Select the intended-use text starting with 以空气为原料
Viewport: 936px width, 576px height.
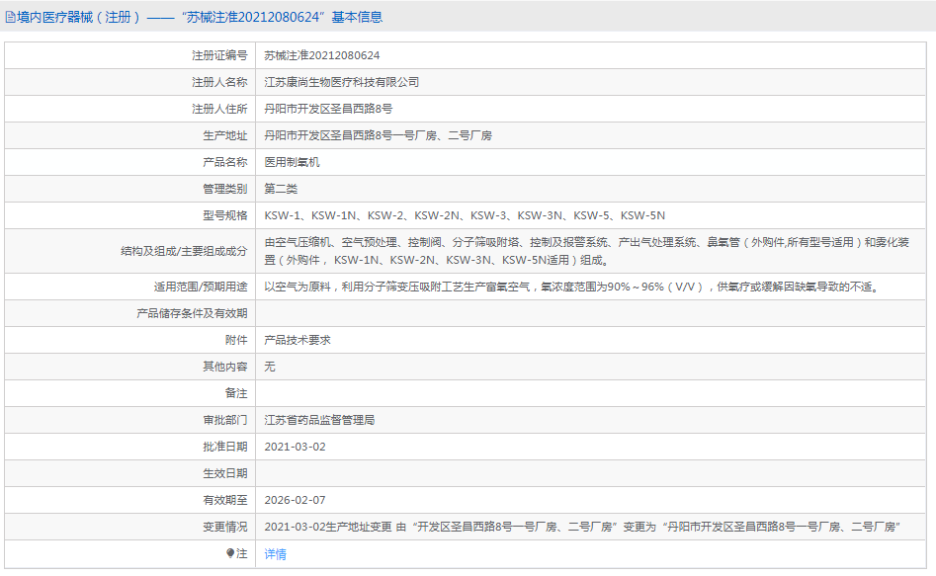click(x=572, y=288)
